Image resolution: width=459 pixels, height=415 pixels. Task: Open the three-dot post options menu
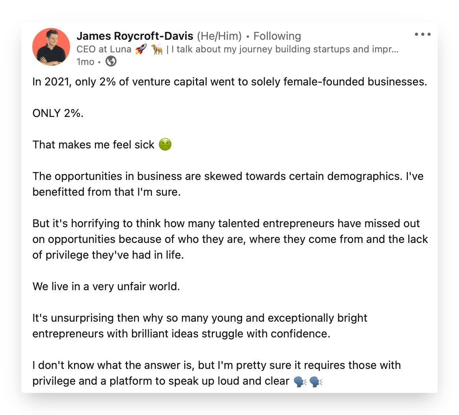click(422, 34)
